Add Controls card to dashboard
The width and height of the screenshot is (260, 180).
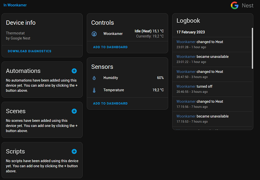pyautogui.click(x=110, y=47)
